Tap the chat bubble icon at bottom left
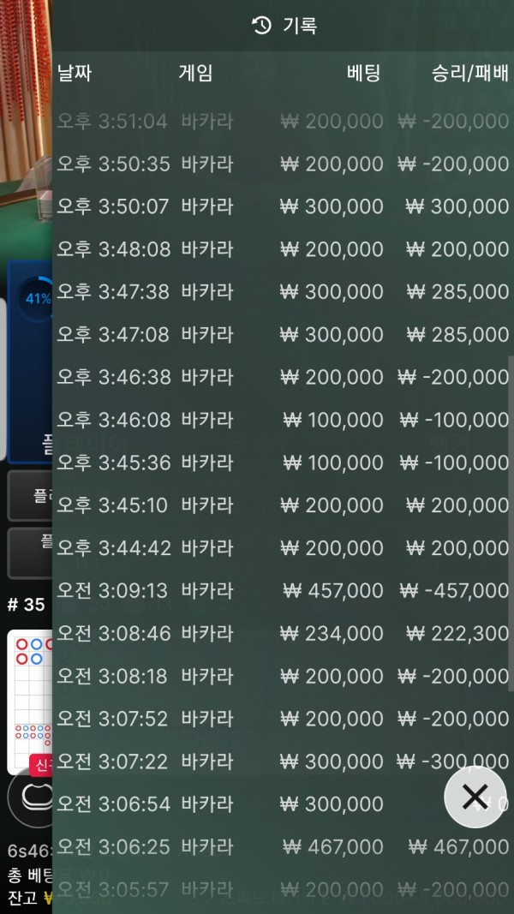Screen dimensions: 514x914 (30, 797)
